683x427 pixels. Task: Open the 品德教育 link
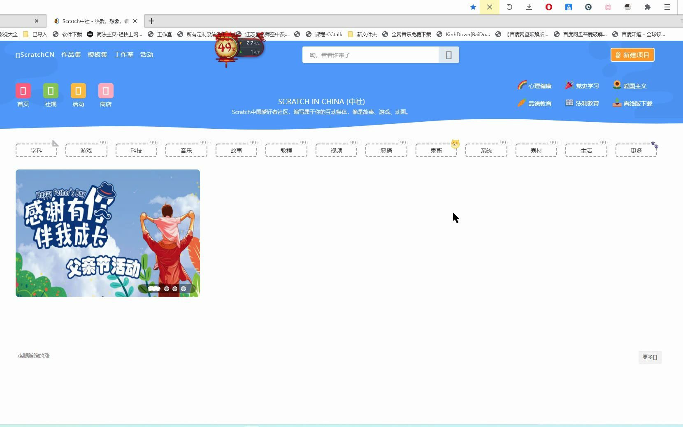coord(534,103)
